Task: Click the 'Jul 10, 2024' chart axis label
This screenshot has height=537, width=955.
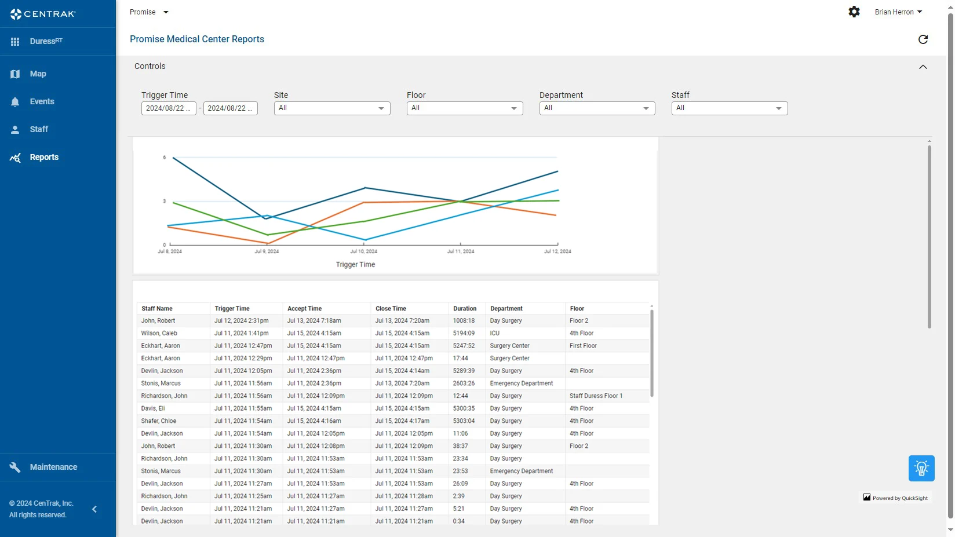Action: [x=364, y=251]
